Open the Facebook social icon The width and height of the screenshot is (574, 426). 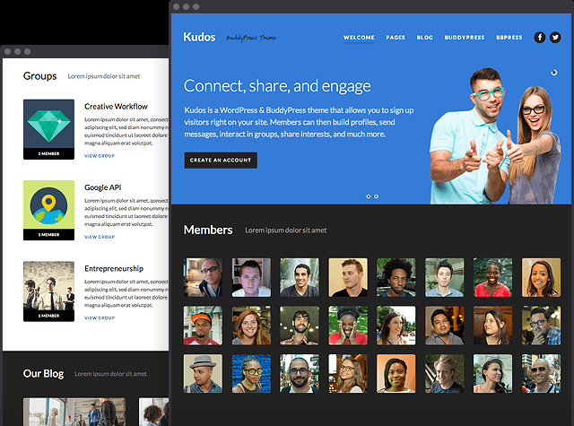click(540, 38)
